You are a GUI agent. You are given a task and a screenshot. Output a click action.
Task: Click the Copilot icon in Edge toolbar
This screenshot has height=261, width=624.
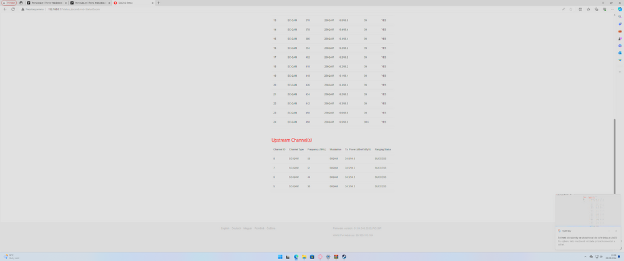coord(620,9)
